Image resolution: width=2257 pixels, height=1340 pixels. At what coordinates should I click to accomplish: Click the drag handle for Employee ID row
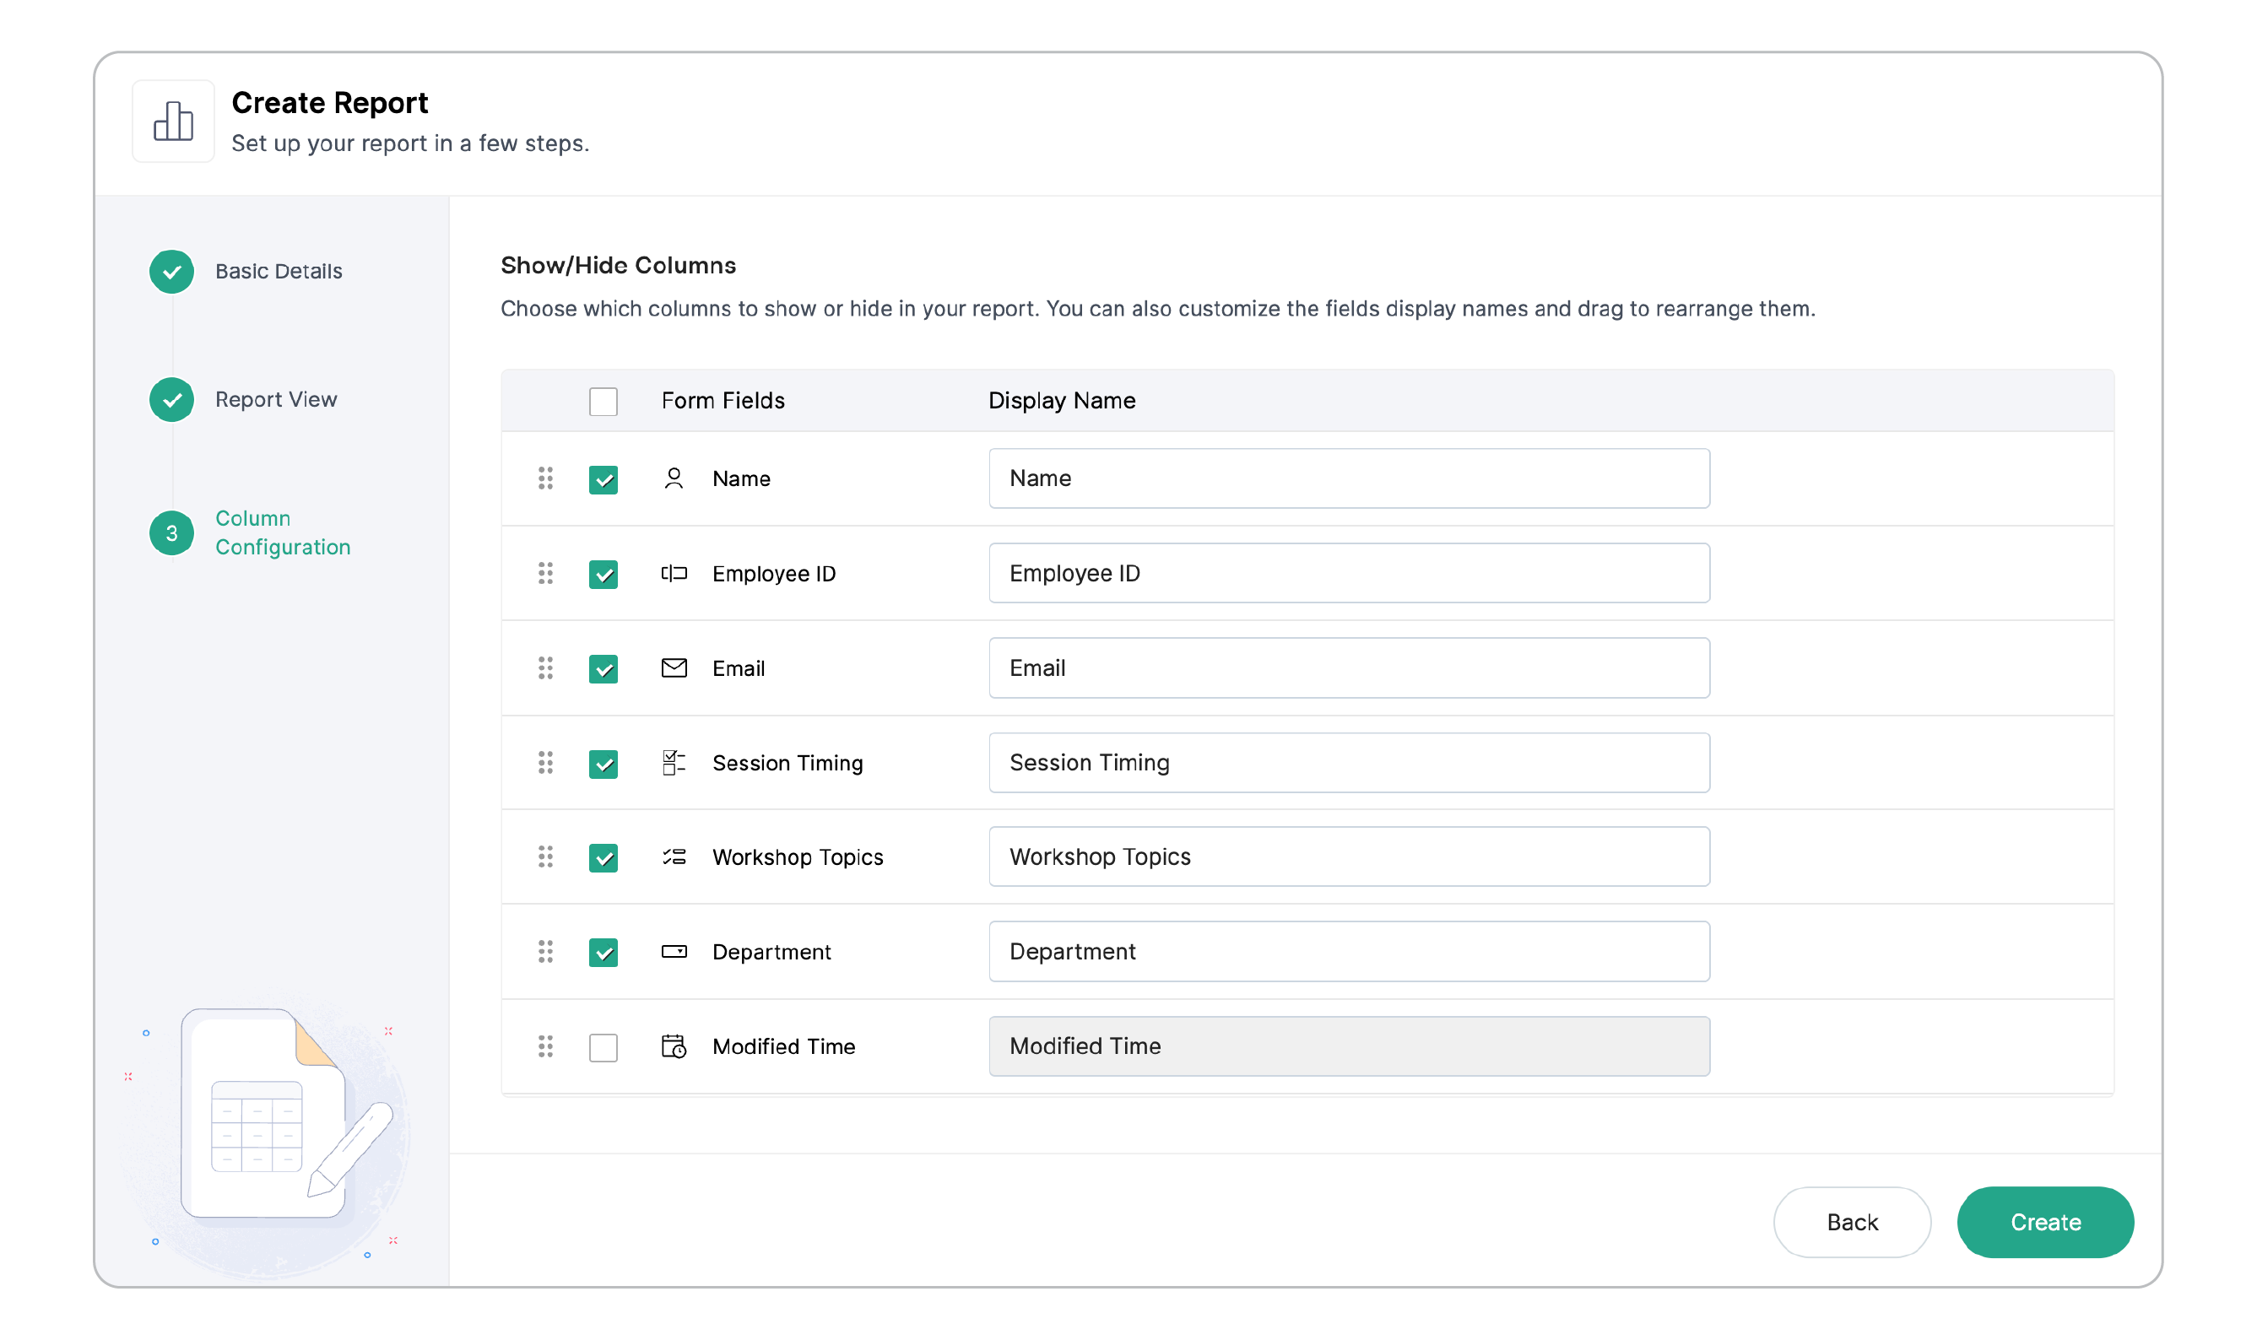(545, 574)
